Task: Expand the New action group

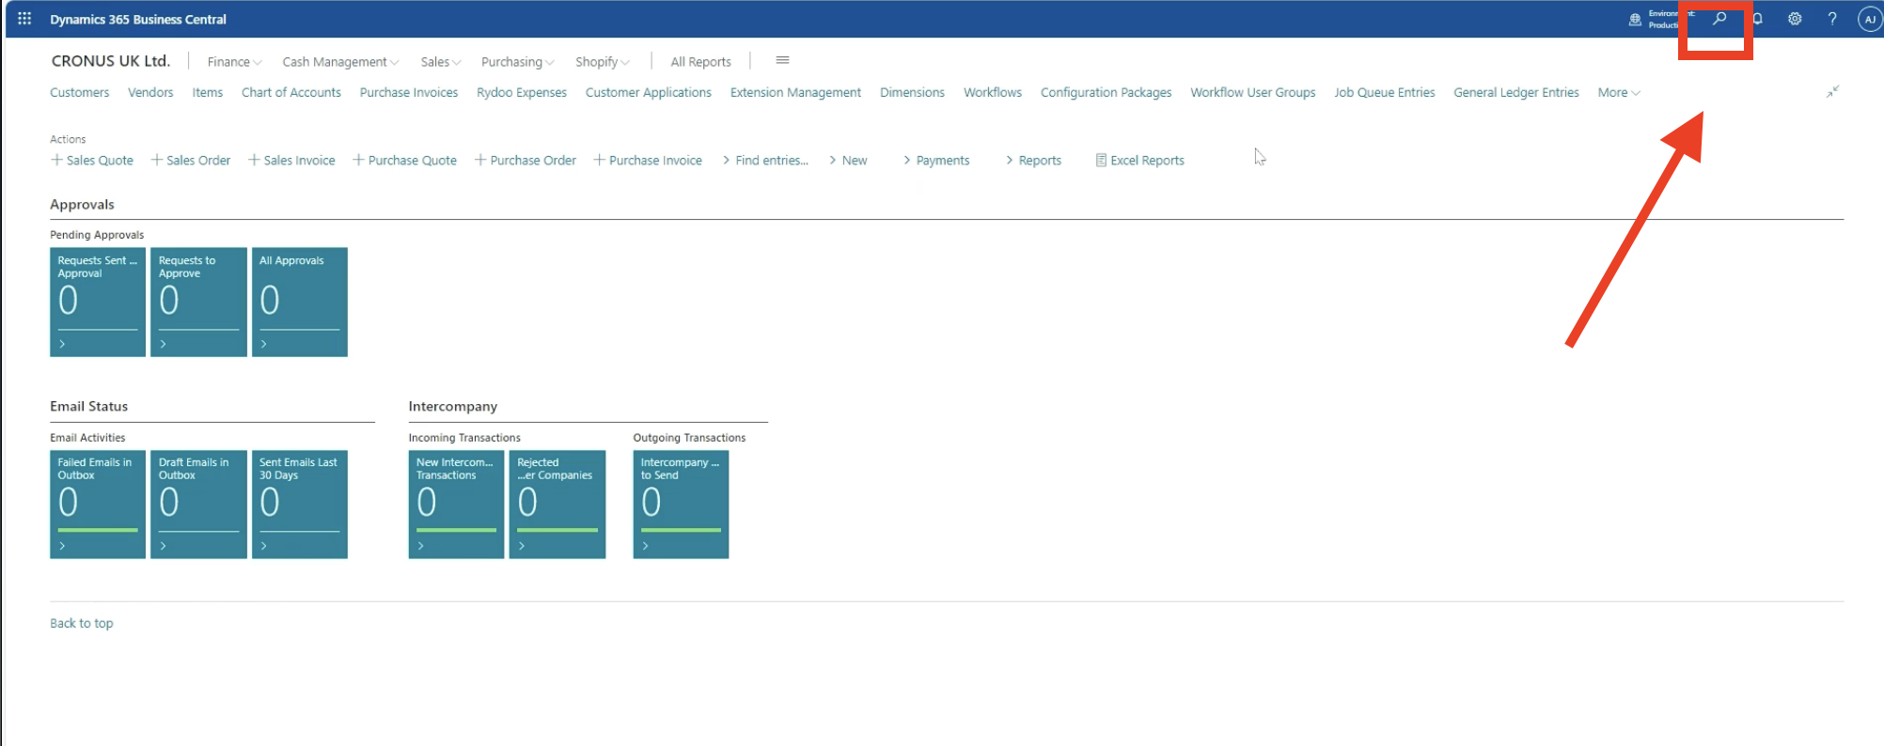Action: [x=848, y=161]
